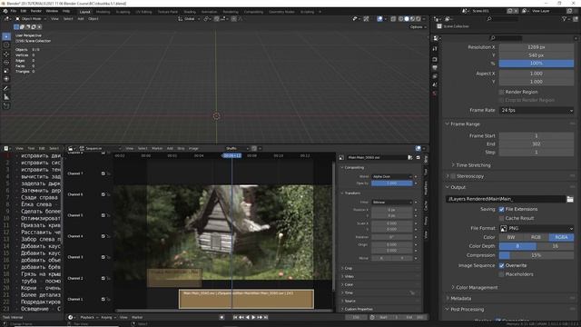Enable Placeholders checkbox
The width and height of the screenshot is (581, 327).
pyautogui.click(x=501, y=274)
